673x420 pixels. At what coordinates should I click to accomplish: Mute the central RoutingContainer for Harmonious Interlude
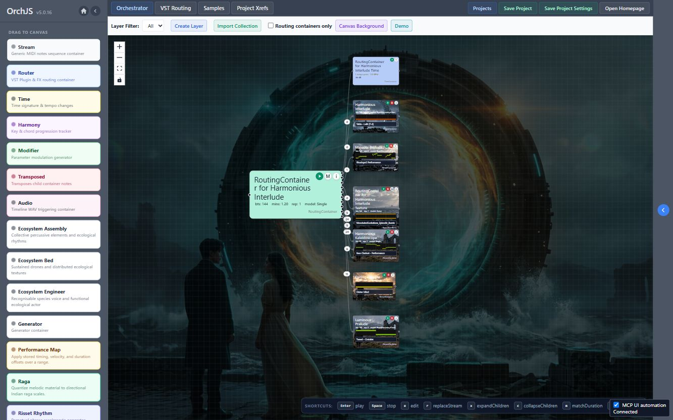328,176
